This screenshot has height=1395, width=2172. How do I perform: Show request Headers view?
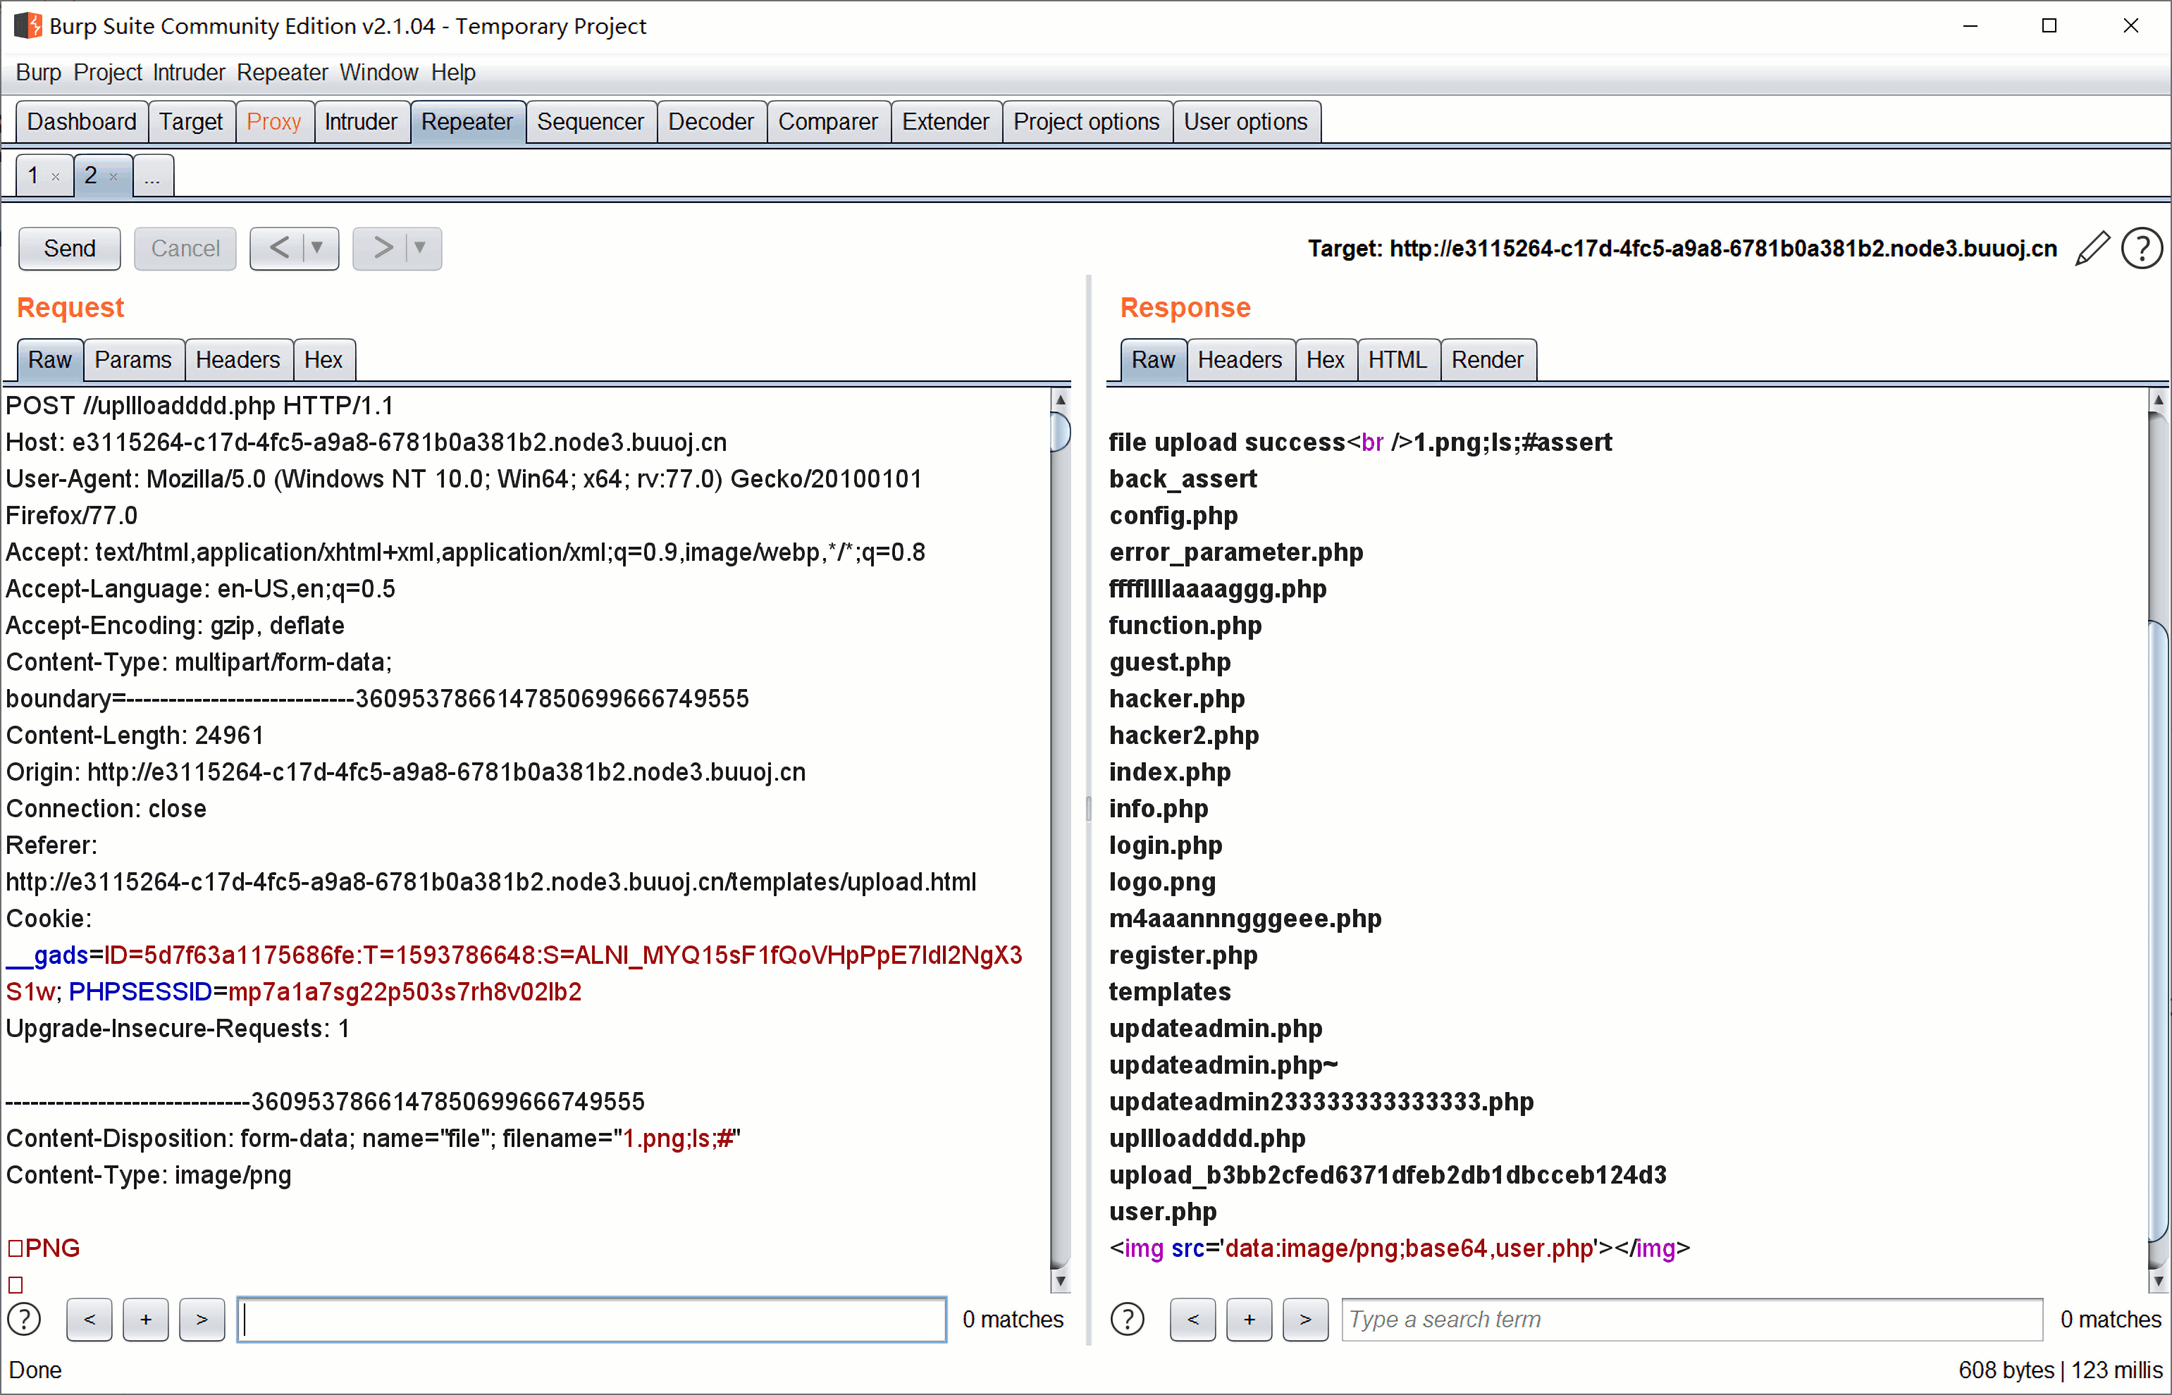(237, 361)
